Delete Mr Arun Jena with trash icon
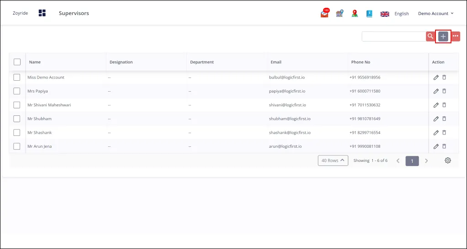Image resolution: width=467 pixels, height=249 pixels. [x=444, y=146]
